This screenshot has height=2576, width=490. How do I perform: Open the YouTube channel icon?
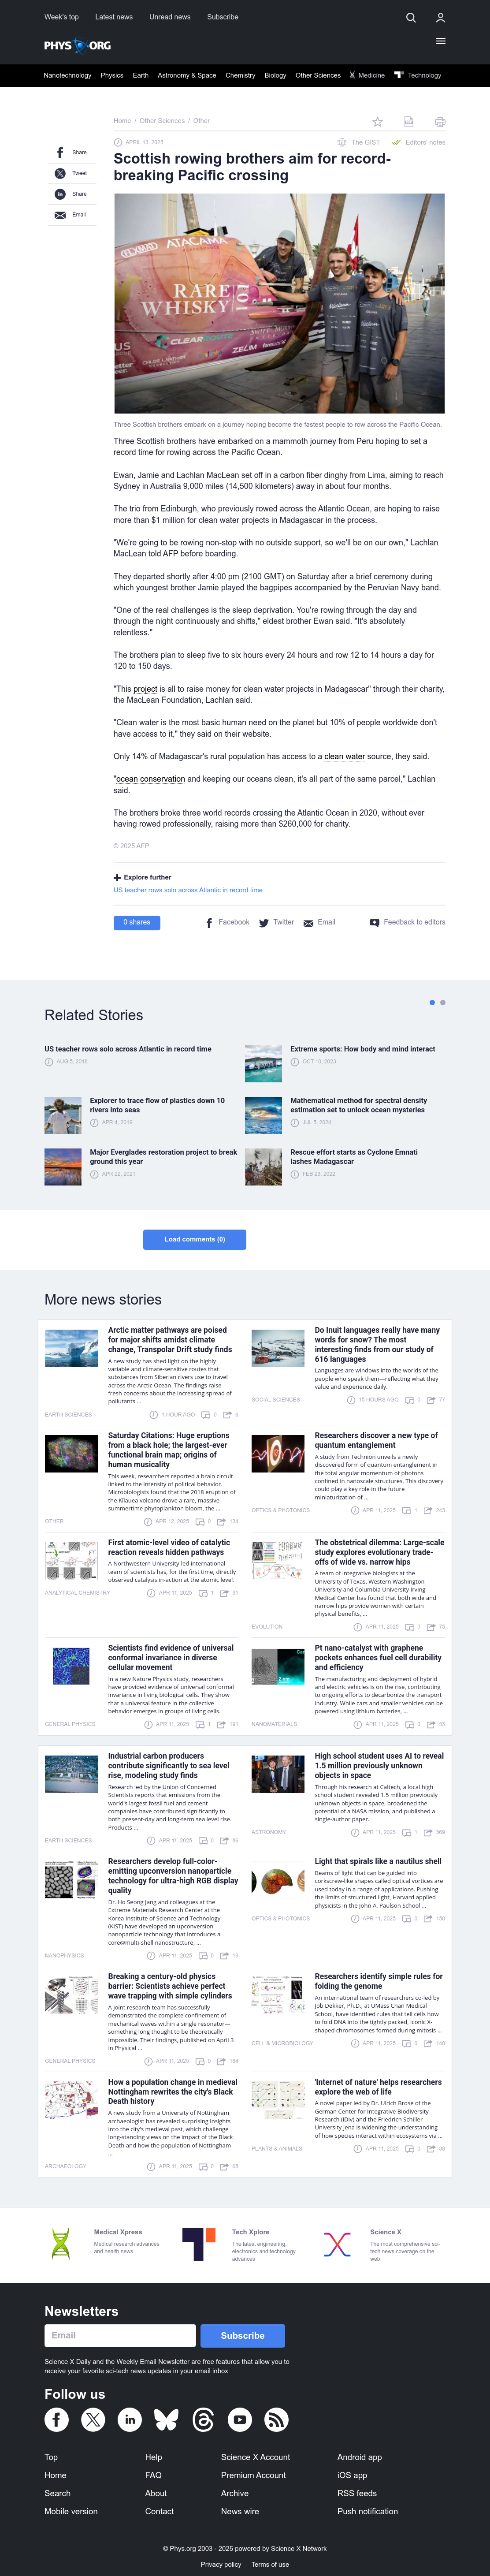[x=240, y=2419]
